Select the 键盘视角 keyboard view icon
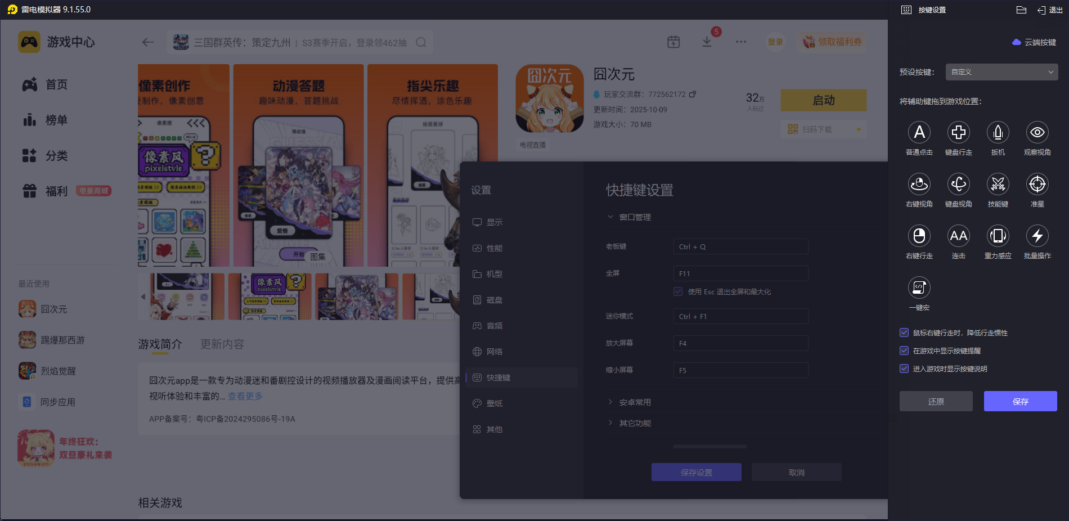The width and height of the screenshot is (1069, 521). click(x=959, y=185)
